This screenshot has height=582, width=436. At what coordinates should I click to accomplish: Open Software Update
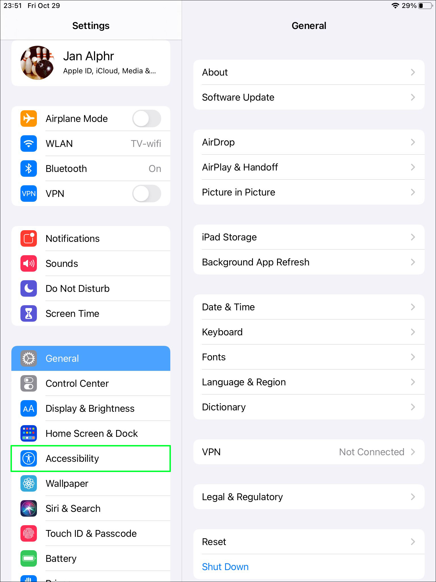click(x=309, y=97)
